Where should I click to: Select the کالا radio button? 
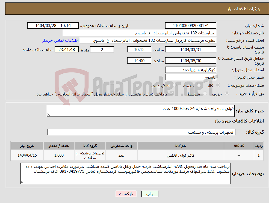tap(218, 85)
